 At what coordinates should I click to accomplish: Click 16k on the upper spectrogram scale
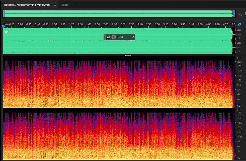(x=239, y=71)
